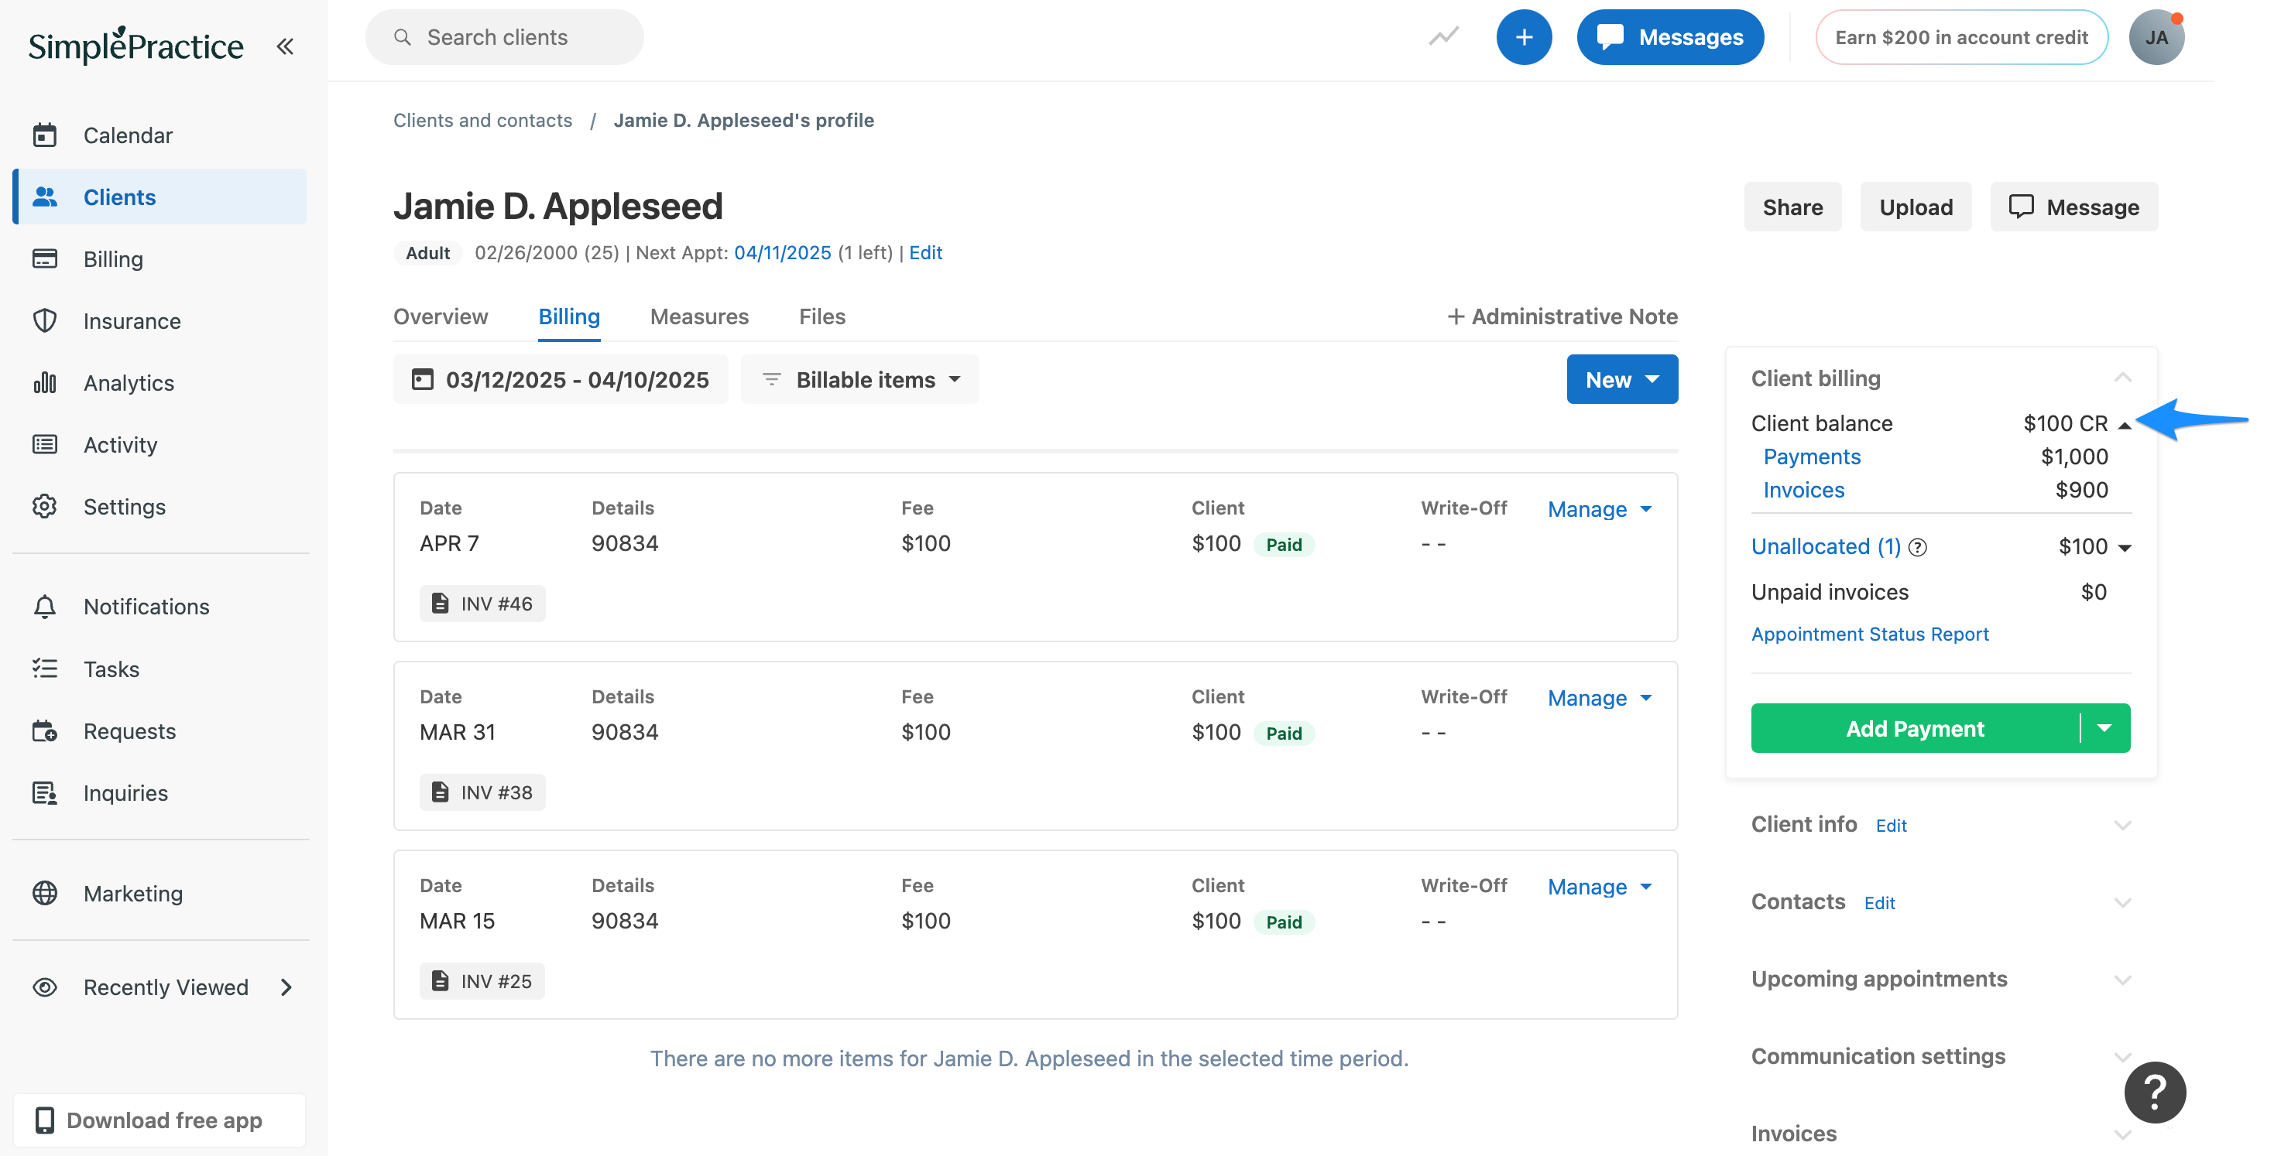Viewport: 2281px width, 1156px height.
Task: Switch to the Overview tab
Action: [x=440, y=316]
